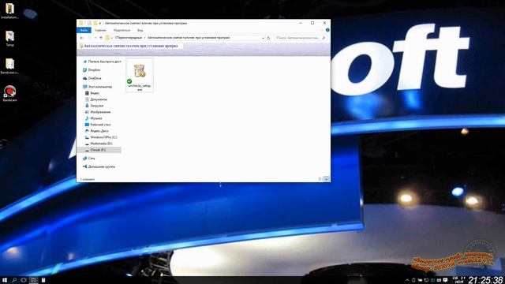Open the Видео folder
Viewport: 505px width, 284px height.
(x=92, y=93)
